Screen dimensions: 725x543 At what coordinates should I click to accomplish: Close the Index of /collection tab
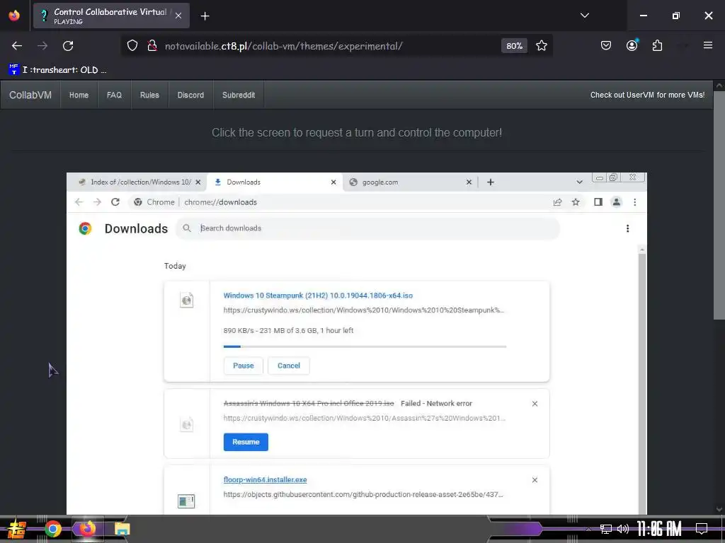[x=198, y=182]
